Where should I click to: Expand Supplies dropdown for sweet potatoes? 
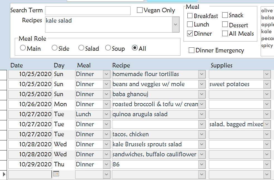coord(267,84)
